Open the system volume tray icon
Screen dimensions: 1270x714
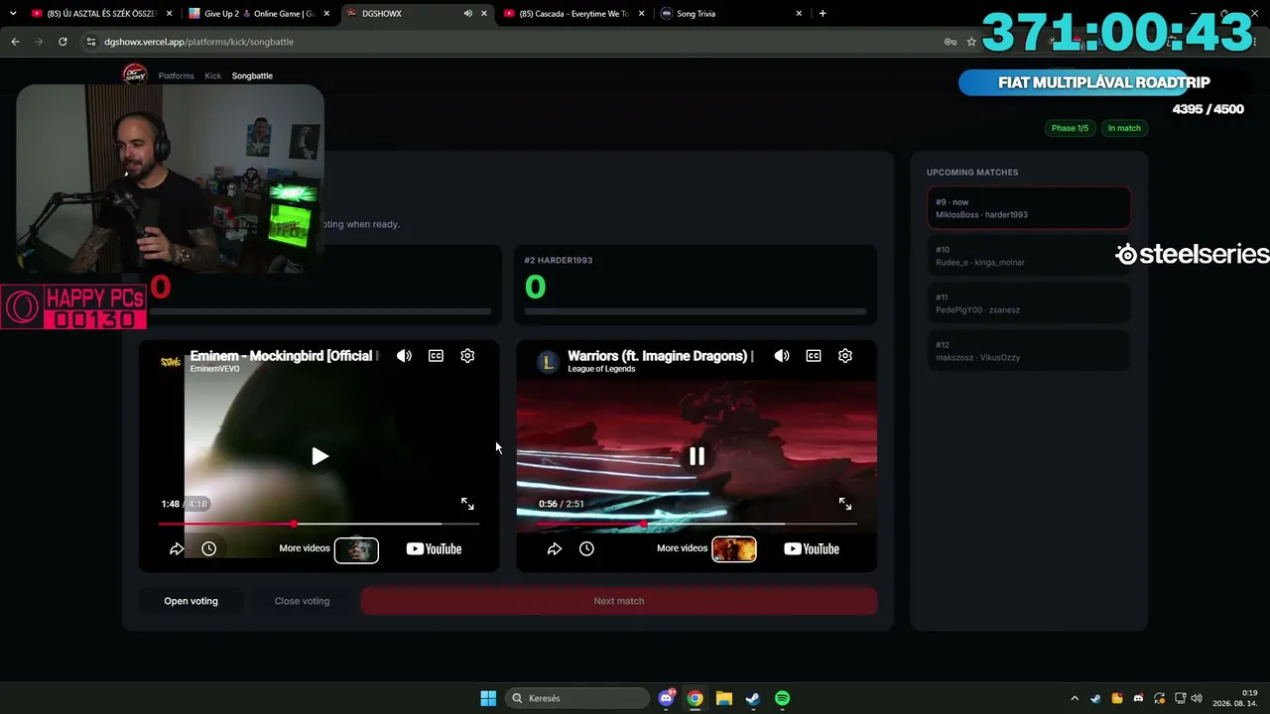coord(1197,698)
